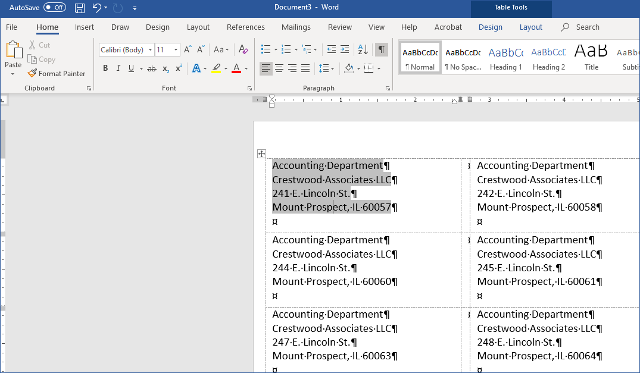Click Copy in the Clipboard group
Image resolution: width=640 pixels, height=373 pixels.
[x=41, y=59]
